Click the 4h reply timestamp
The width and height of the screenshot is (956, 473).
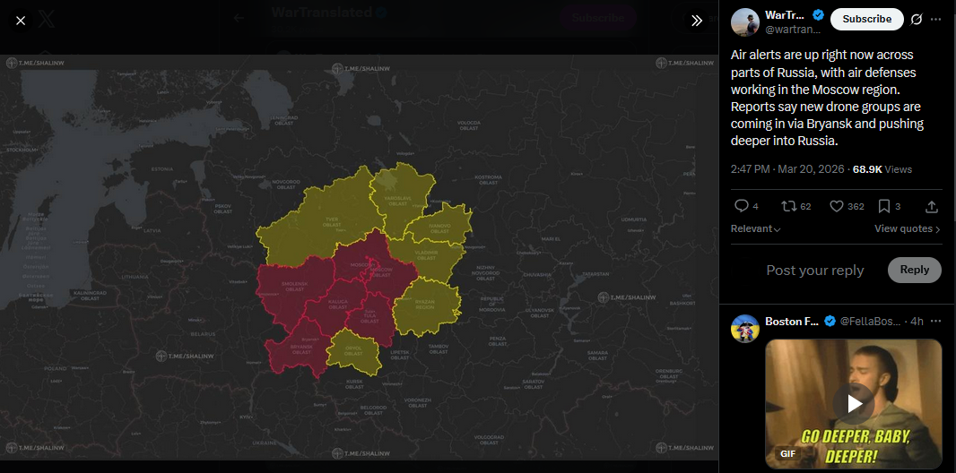pyautogui.click(x=917, y=322)
